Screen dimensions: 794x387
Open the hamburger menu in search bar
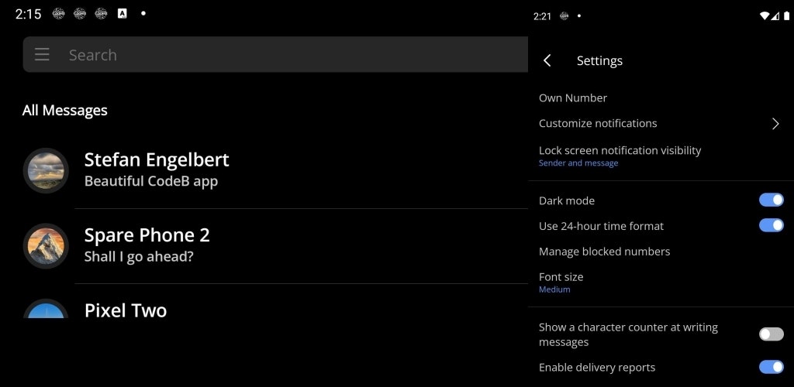pos(42,54)
